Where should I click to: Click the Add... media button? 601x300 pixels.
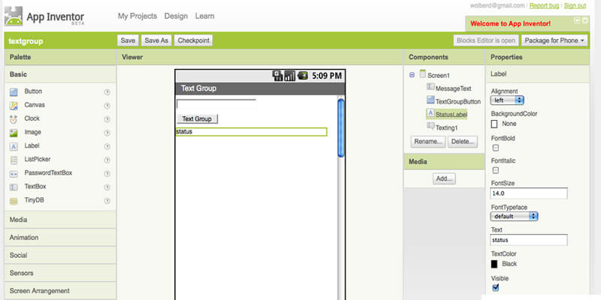tap(444, 178)
